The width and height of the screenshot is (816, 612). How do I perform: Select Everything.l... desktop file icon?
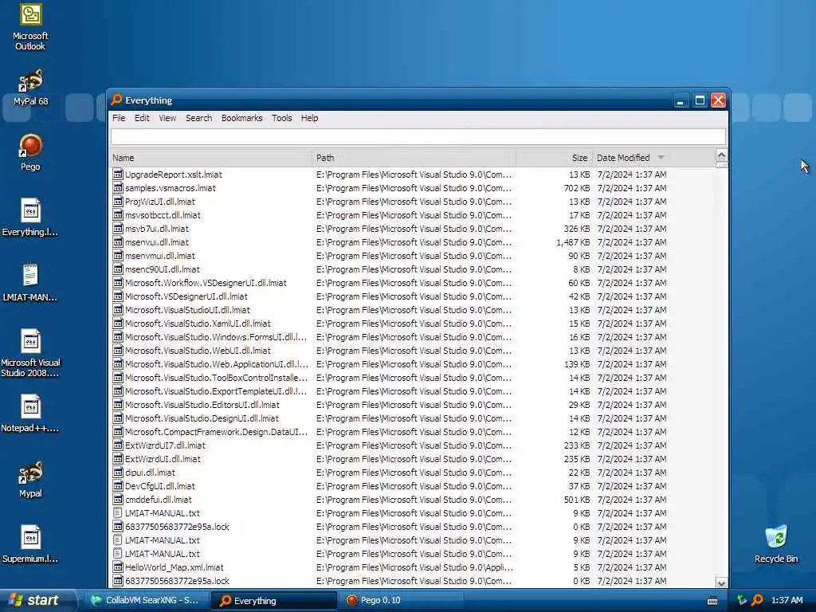point(31,218)
